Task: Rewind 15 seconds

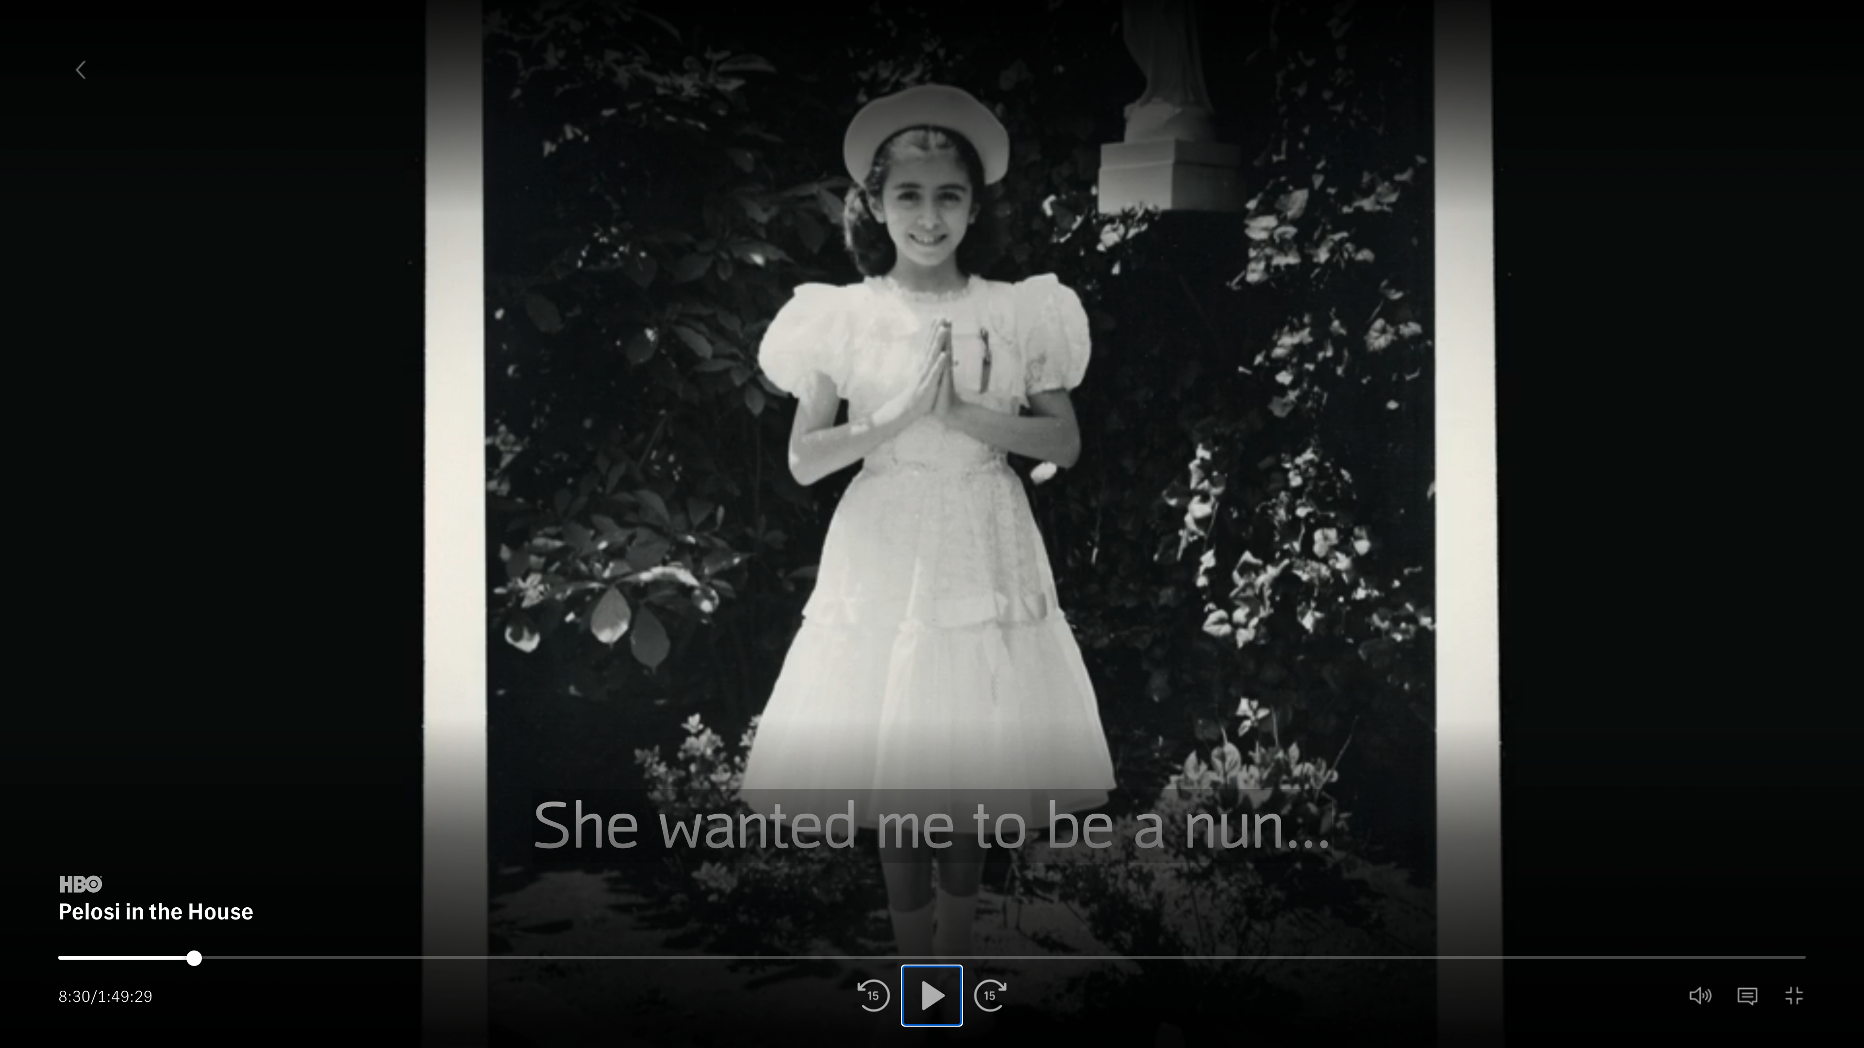Action: (x=873, y=996)
